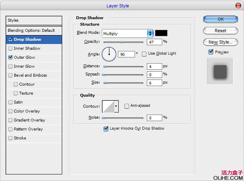Image resolution: width=244 pixels, height=181 pixels.
Task: Select the Pattern Overlay style row
Action: [x=34, y=129]
